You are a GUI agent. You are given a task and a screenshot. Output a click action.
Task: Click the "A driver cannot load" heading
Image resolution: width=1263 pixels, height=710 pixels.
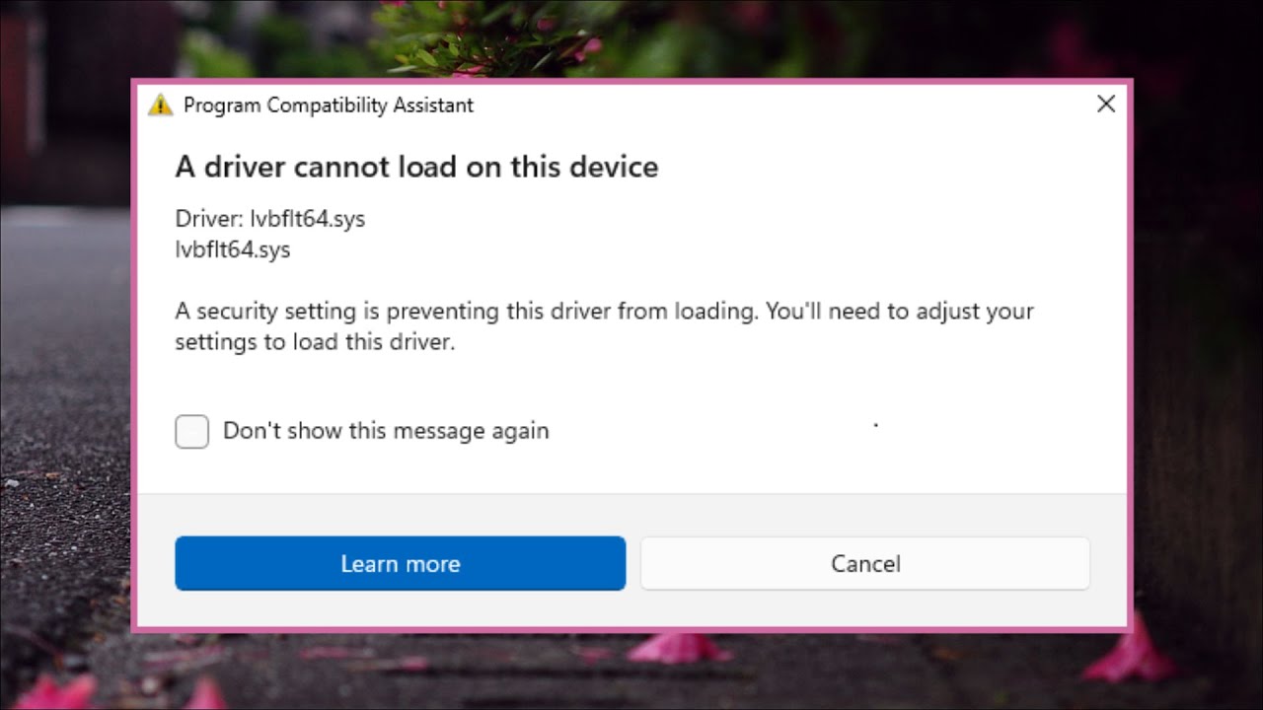click(416, 167)
